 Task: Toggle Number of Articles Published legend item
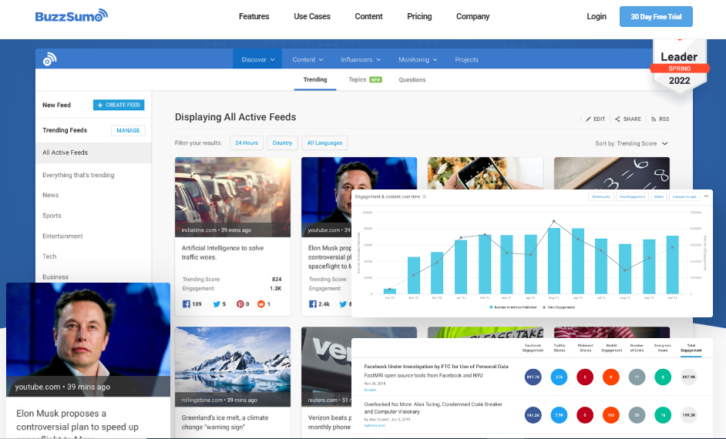pyautogui.click(x=513, y=307)
